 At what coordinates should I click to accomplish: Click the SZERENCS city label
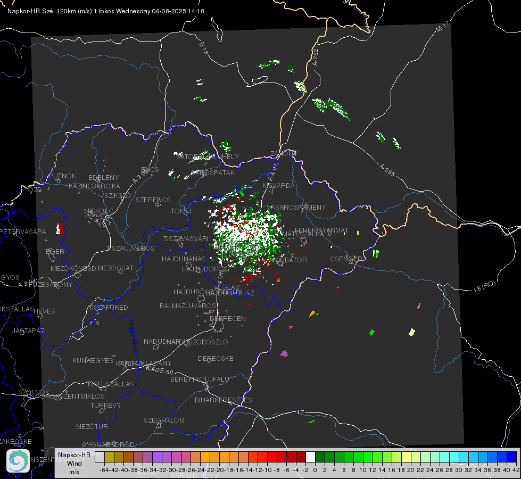pos(153,200)
